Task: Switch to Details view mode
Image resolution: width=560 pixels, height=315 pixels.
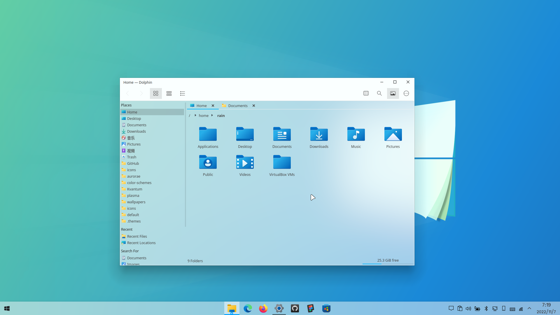Action: coord(183,93)
